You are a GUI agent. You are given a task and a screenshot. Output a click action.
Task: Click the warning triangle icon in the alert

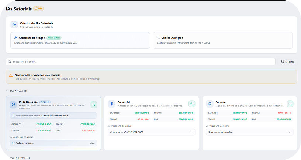click(x=11, y=75)
